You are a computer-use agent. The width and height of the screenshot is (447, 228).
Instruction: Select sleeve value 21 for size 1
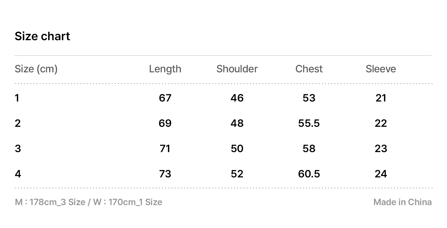(381, 98)
